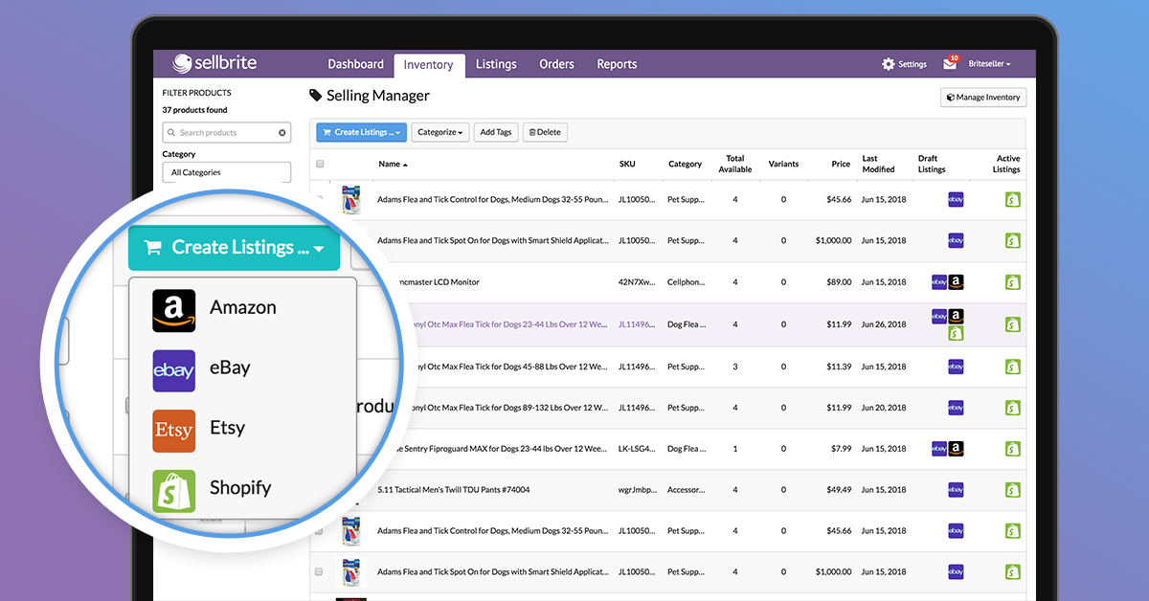Tick the select-all checkbox in table header

coord(320,164)
